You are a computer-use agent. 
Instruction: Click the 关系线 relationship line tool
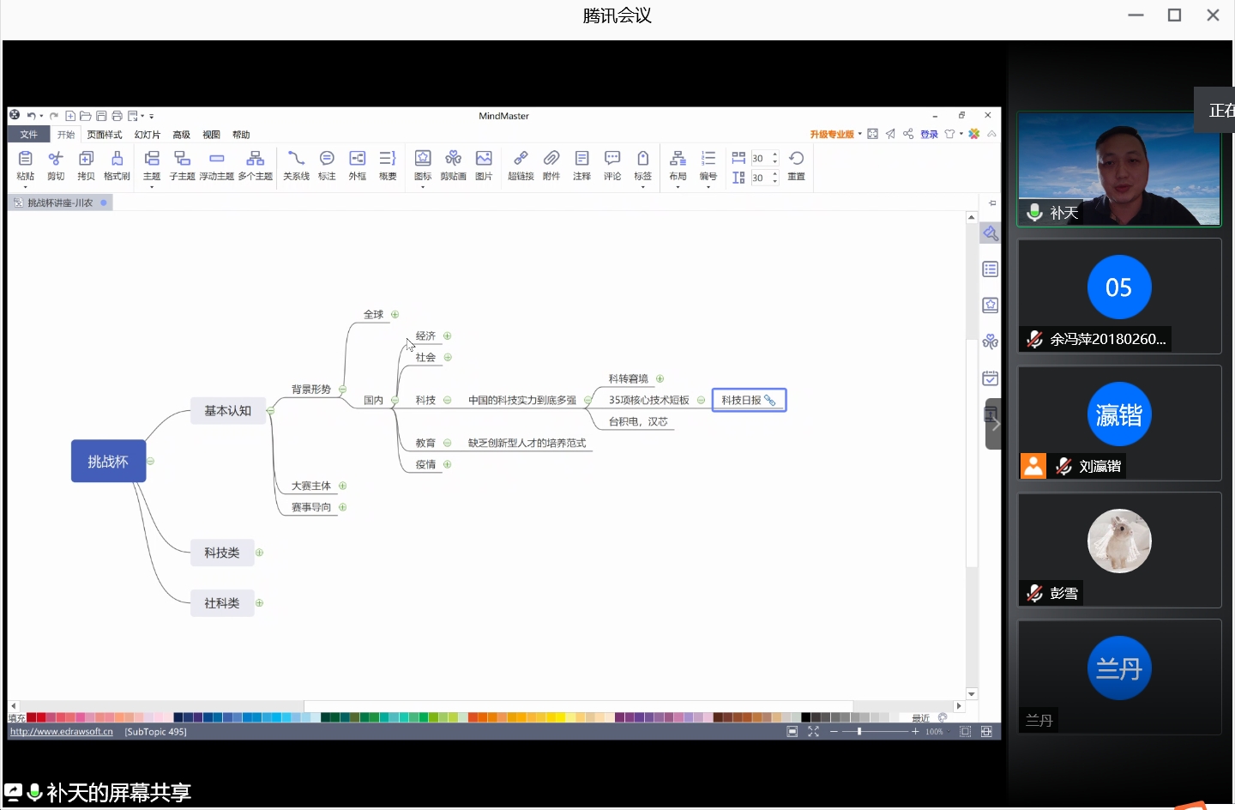coord(296,165)
